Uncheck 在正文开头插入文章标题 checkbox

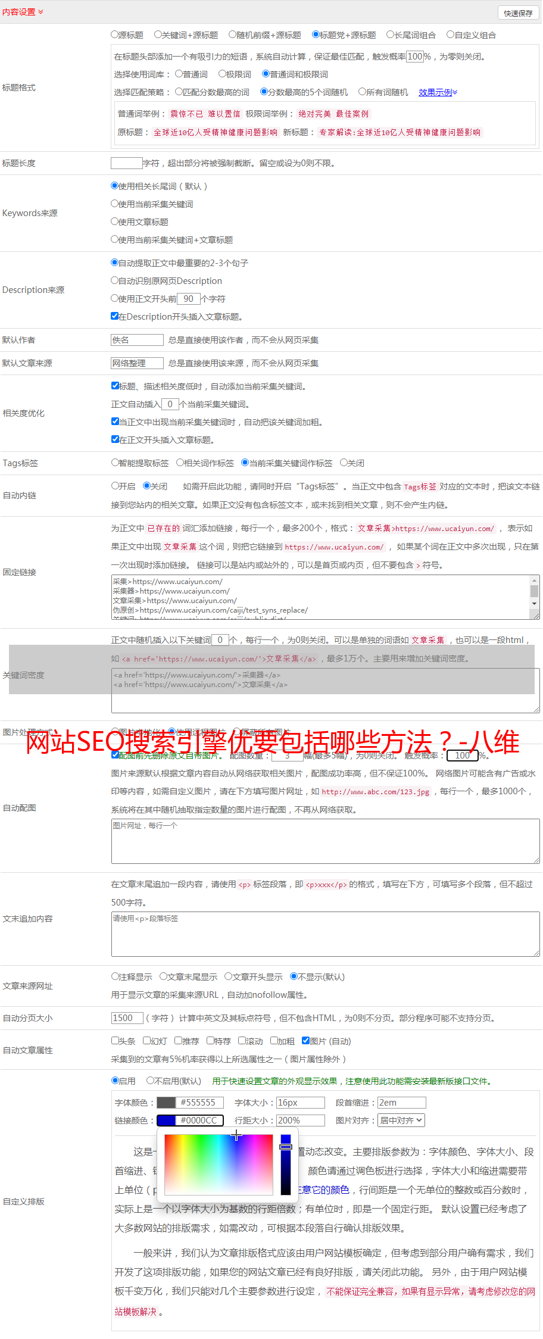click(115, 439)
